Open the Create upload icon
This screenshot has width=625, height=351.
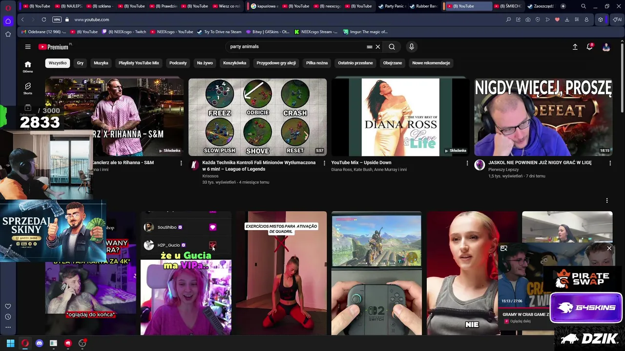point(575,47)
